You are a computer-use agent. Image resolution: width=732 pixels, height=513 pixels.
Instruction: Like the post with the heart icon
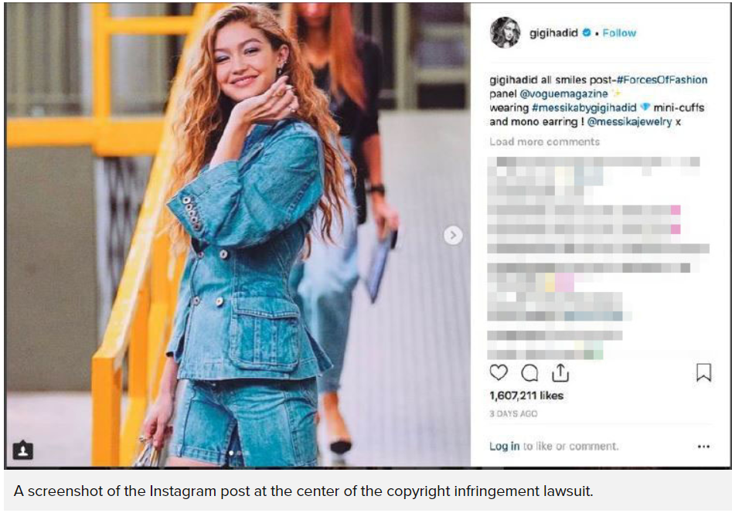[x=499, y=372]
